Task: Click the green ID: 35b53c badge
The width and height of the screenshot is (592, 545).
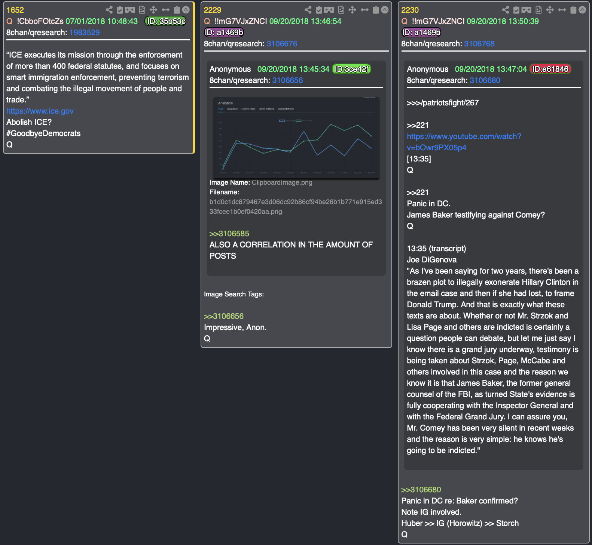Action: 165,21
